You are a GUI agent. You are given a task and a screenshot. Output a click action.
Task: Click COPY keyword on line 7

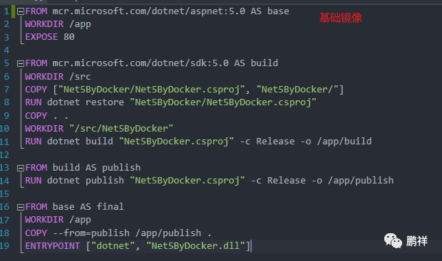(36, 90)
